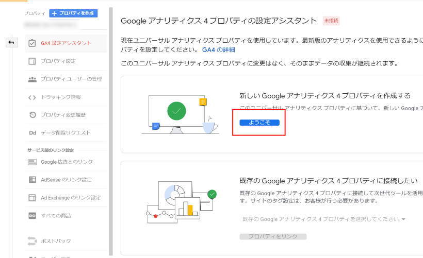Select the Ad Exchange のリンク設定 menu item

click(71, 198)
